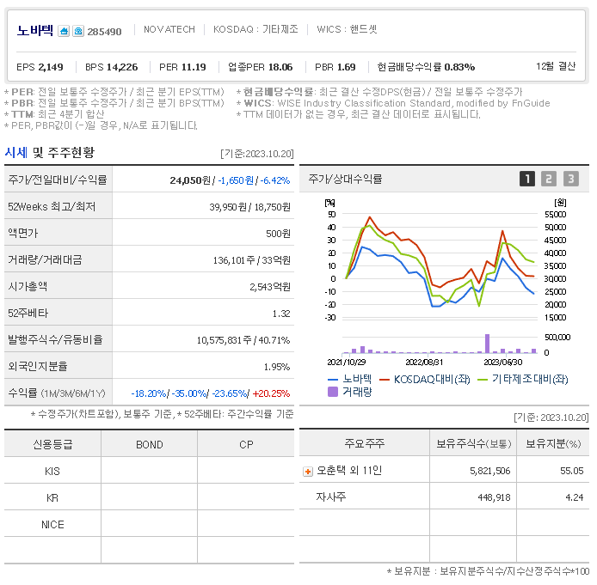Click the 39,950원 / 18,750원 52-week range
Viewport: 597px width, 585px height.
pyautogui.click(x=249, y=207)
